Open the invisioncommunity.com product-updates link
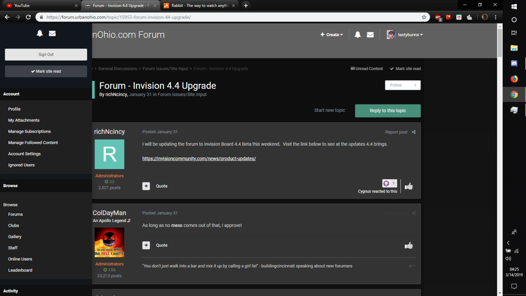This screenshot has height=296, width=526. (x=199, y=158)
